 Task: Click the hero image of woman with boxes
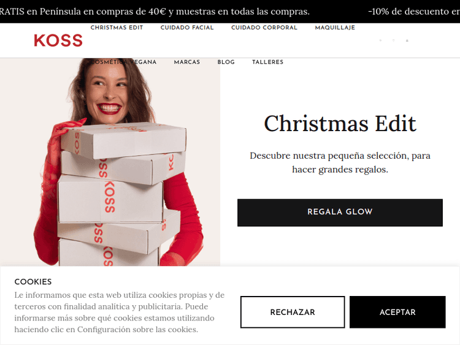coord(110,162)
